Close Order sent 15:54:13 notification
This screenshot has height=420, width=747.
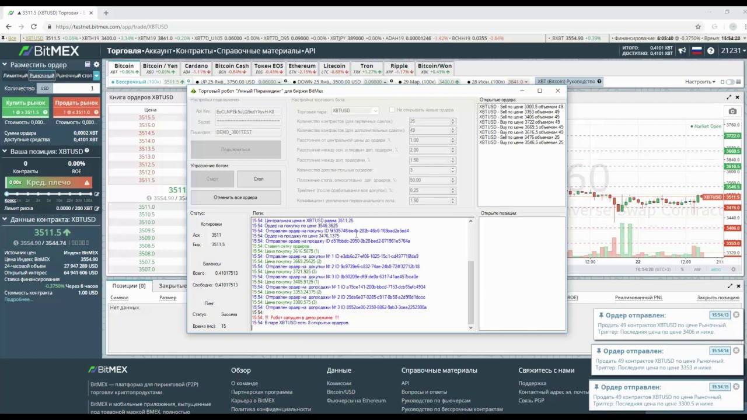point(736,315)
